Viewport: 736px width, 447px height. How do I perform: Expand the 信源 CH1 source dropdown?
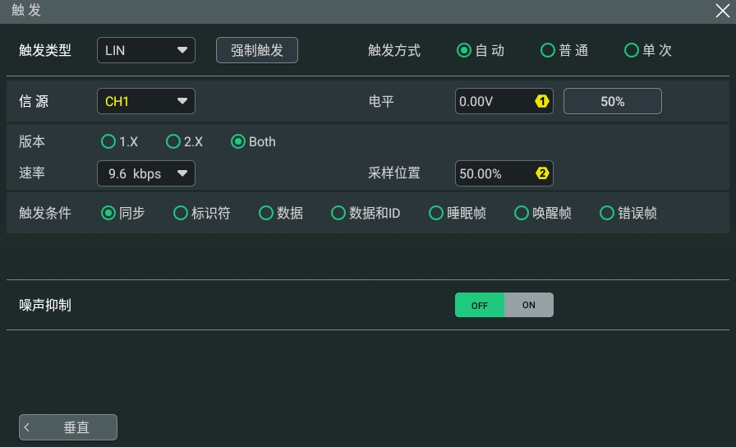tap(146, 101)
